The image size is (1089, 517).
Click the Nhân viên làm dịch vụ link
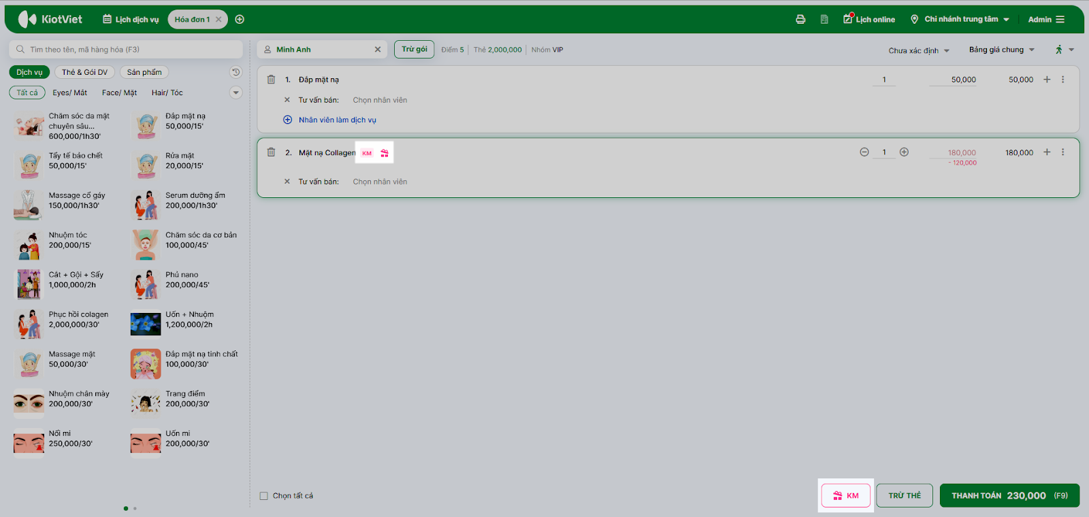(x=337, y=120)
